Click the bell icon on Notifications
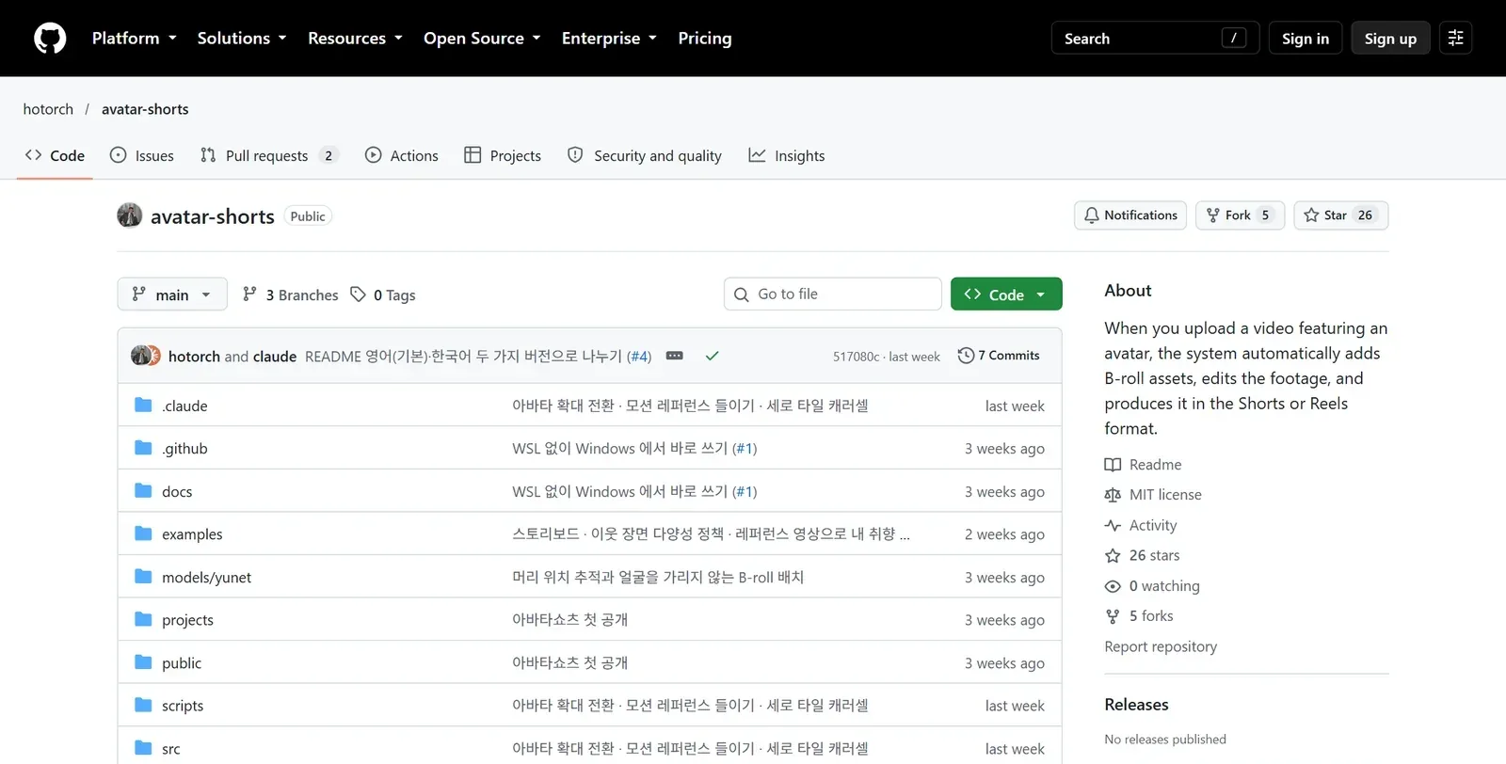 point(1091,215)
